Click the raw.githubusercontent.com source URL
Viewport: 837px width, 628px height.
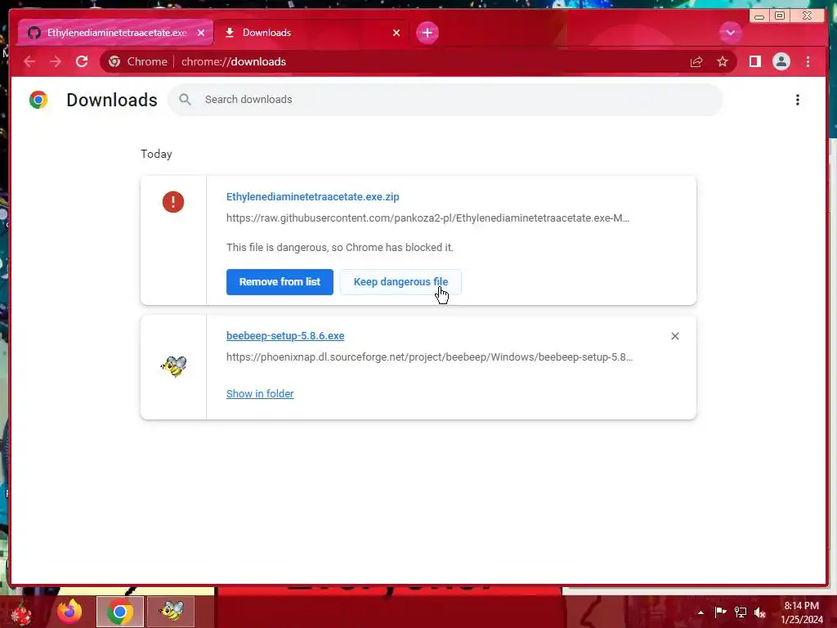pos(427,218)
